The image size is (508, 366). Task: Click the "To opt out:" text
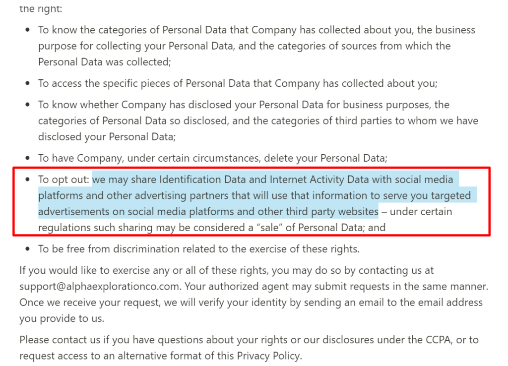pyautogui.click(x=64, y=179)
